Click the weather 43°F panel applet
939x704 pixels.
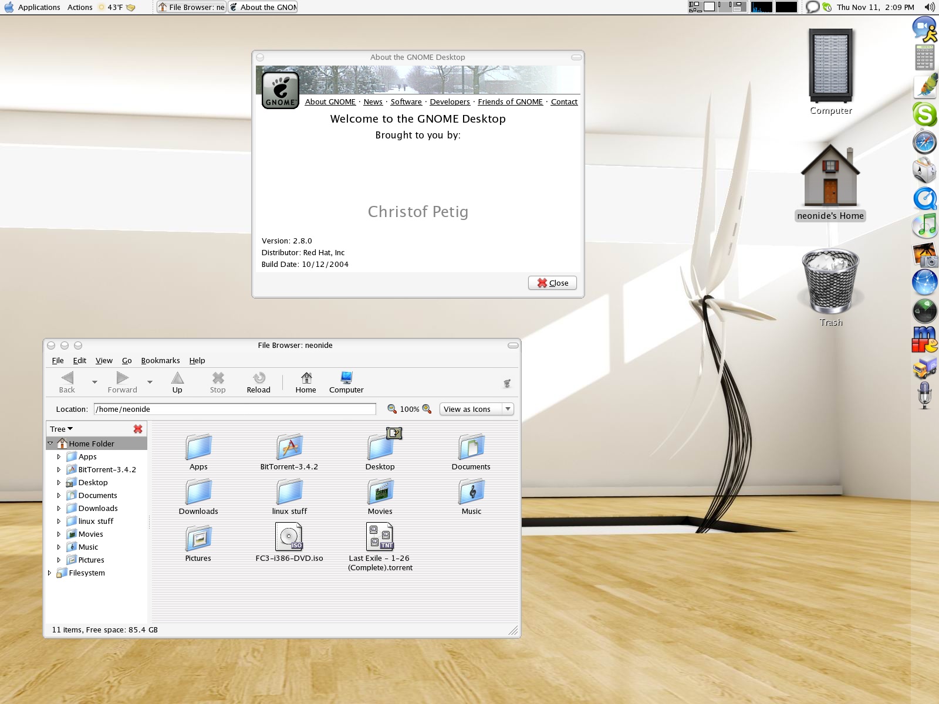point(117,7)
